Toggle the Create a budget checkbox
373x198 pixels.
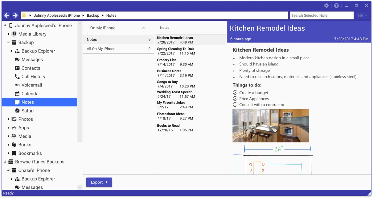tap(235, 93)
